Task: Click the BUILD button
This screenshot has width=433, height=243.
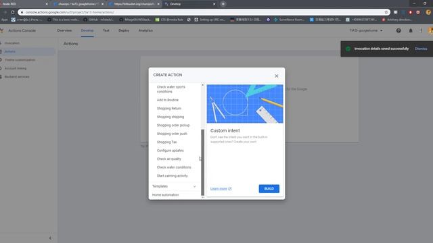Action: [x=269, y=189]
